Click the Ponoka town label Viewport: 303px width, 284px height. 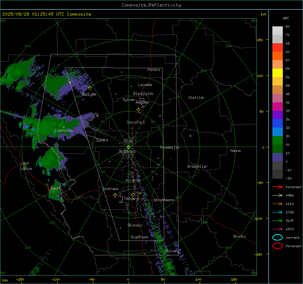point(154,70)
